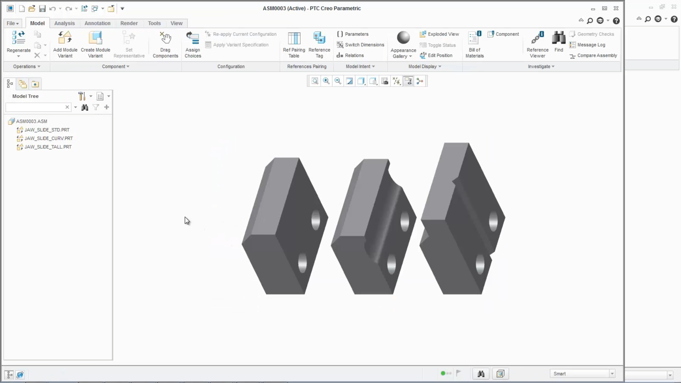Toggle datum display filters in graphics toolbar
681x383 pixels.
397,81
